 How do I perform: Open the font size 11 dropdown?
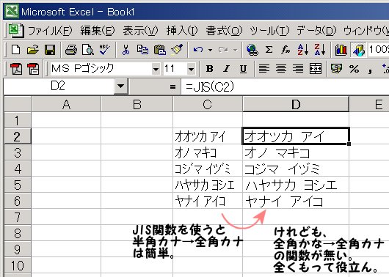tap(191, 69)
